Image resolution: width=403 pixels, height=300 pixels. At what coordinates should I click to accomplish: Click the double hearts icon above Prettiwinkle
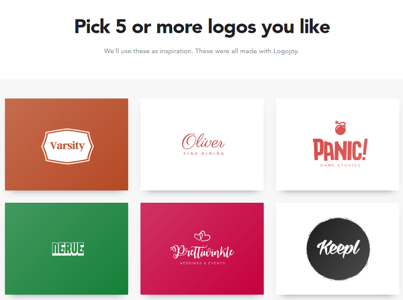(202, 236)
